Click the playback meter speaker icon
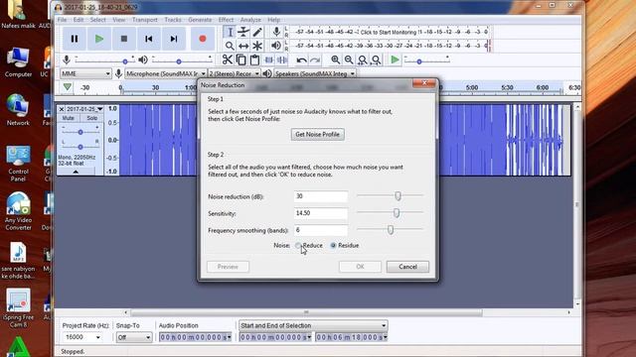The width and height of the screenshot is (636, 357). point(276,46)
